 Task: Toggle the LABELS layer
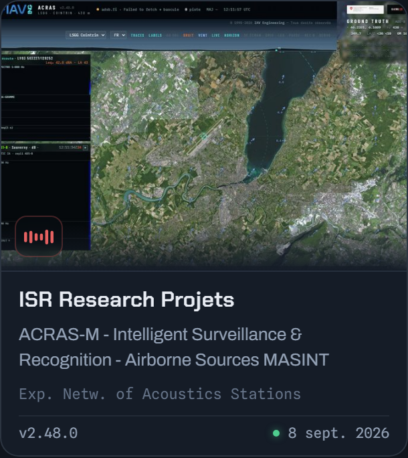pyautogui.click(x=155, y=35)
